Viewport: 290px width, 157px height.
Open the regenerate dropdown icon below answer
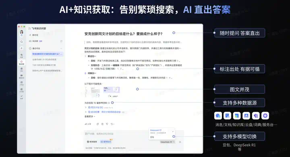[112, 124]
